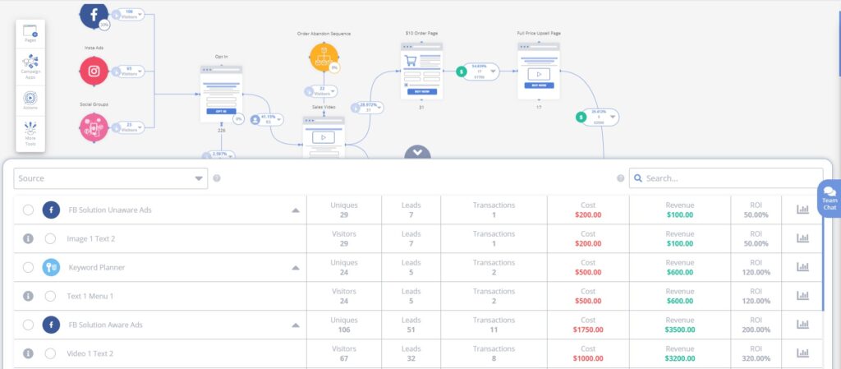The height and width of the screenshot is (369, 841).
Task: Open More Tools in sidebar
Action: 30,134
